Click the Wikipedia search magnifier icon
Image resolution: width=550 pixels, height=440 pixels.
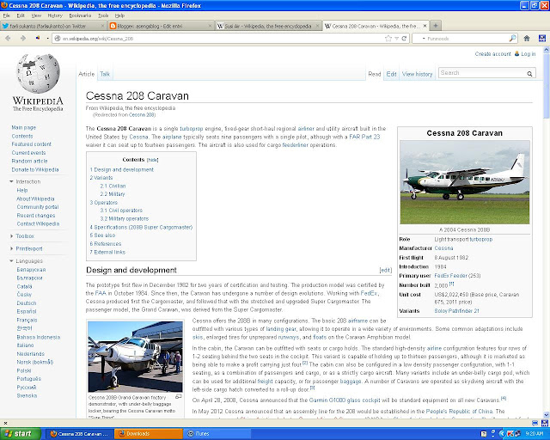coord(529,73)
